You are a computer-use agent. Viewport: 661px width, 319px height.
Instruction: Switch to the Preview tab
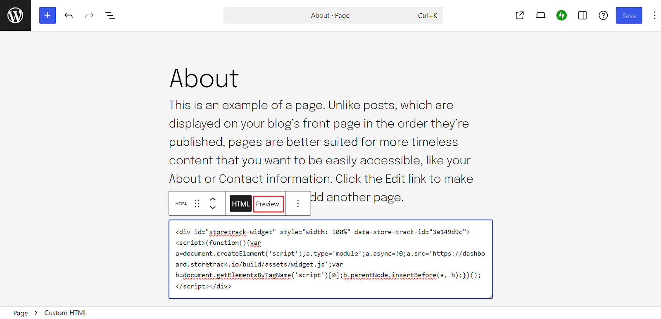(x=268, y=204)
